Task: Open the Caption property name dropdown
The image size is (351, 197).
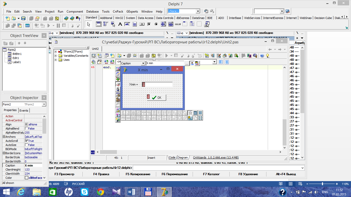Action: click(143, 63)
